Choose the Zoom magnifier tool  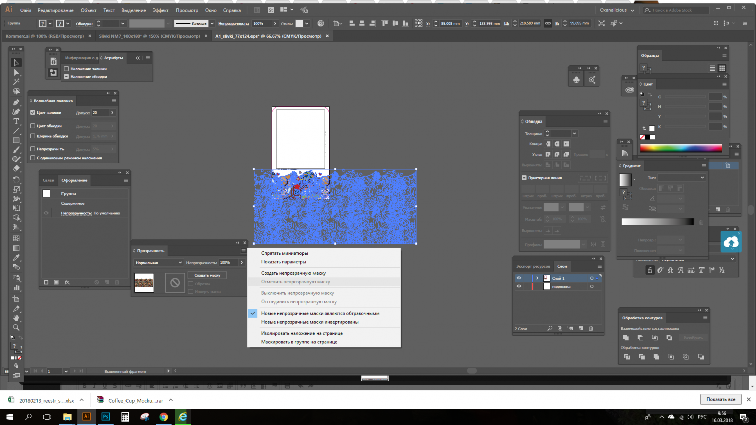[16, 328]
